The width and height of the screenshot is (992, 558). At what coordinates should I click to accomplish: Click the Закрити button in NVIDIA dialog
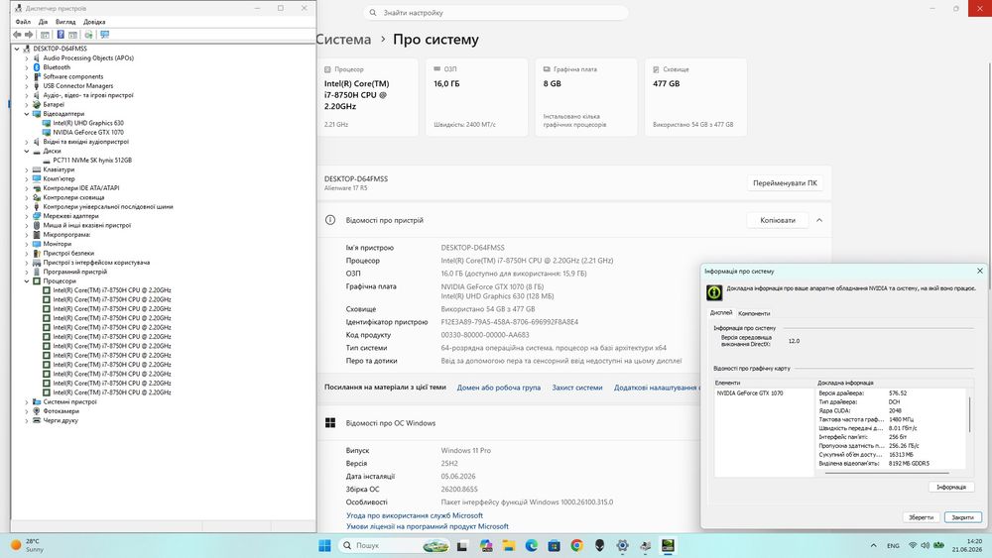[962, 517]
